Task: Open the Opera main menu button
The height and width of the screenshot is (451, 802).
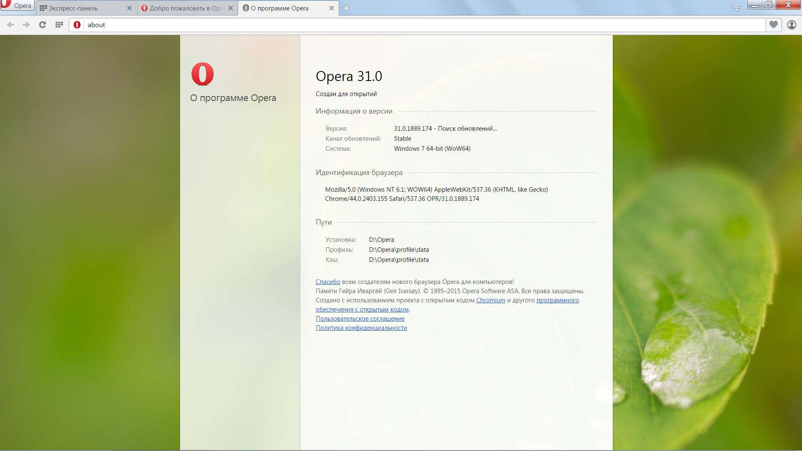Action: (17, 6)
